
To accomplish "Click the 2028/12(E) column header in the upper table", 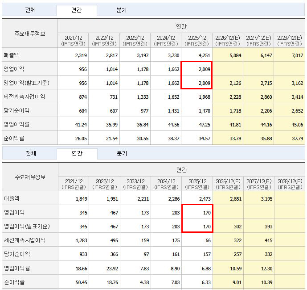I will (290, 41).
